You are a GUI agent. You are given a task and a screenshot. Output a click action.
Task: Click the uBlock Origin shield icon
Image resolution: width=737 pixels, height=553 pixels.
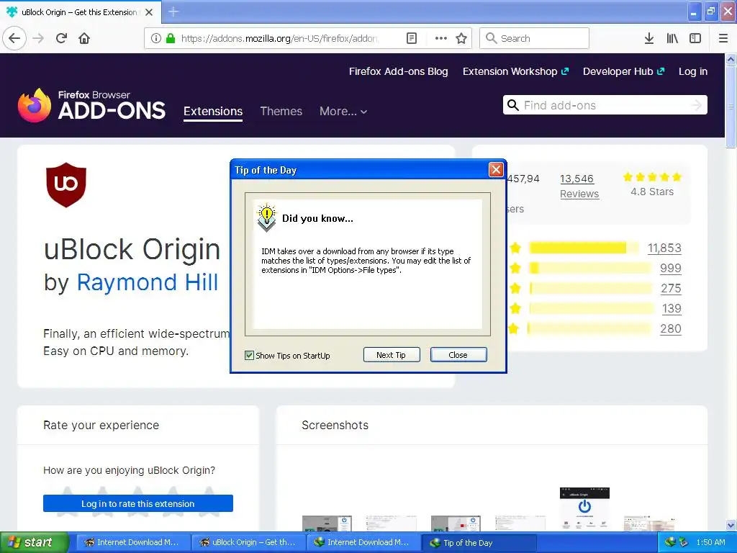point(66,184)
